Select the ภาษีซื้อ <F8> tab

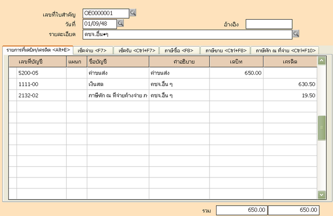(179, 50)
